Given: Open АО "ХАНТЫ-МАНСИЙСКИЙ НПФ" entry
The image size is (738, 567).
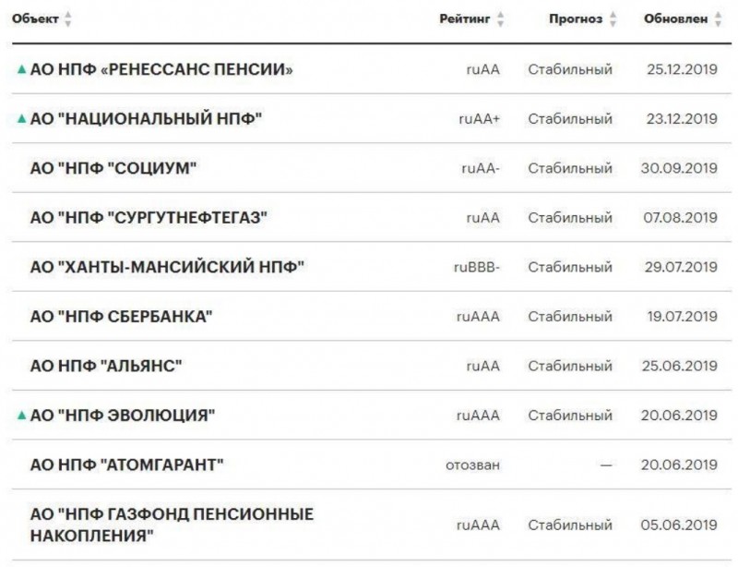Looking at the screenshot, I should [167, 267].
